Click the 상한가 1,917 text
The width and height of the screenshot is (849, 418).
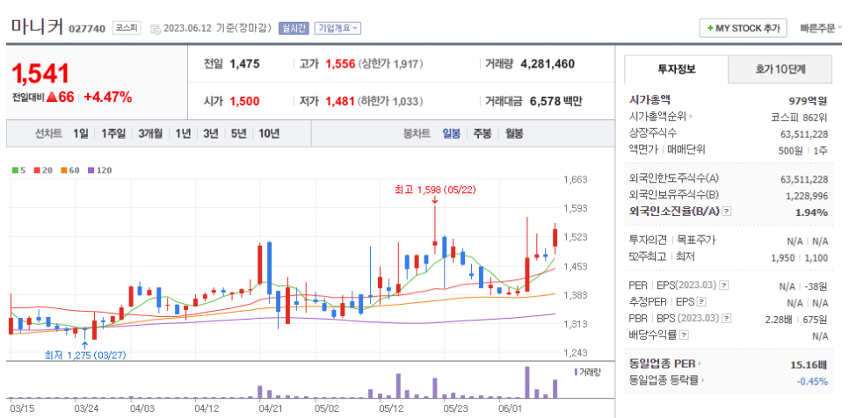pyautogui.click(x=390, y=64)
